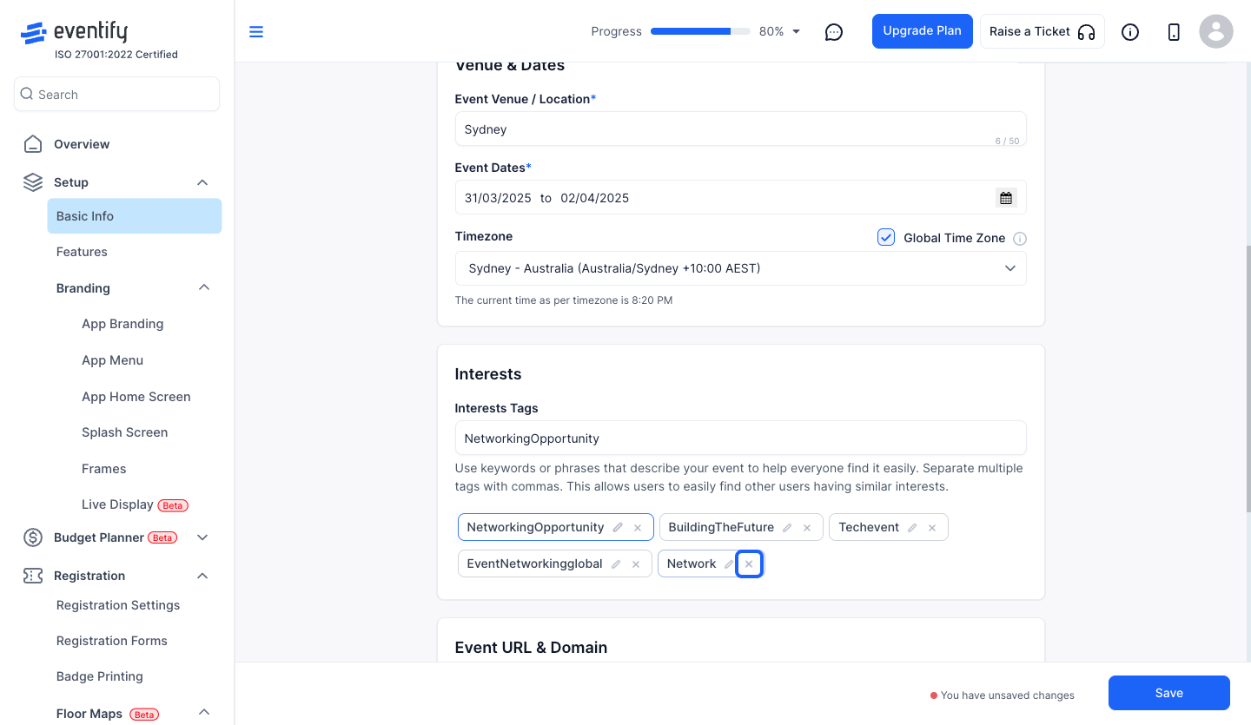
Task: Click the Global Time Zone info icon
Action: click(1021, 239)
